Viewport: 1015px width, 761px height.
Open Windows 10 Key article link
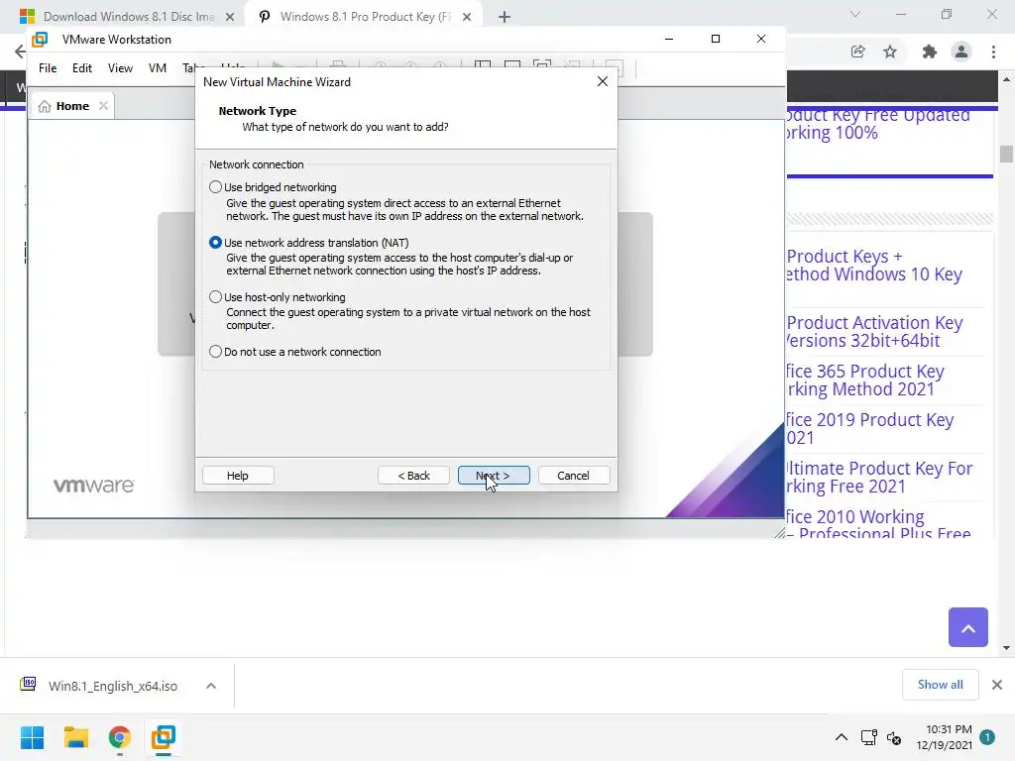pyautogui.click(x=874, y=266)
